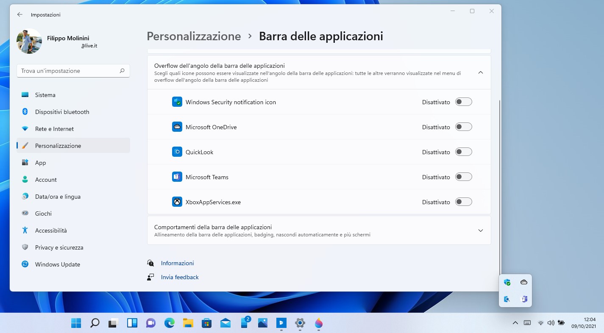604x333 pixels.
Task: Open the Sistema settings category
Action: [73, 95]
